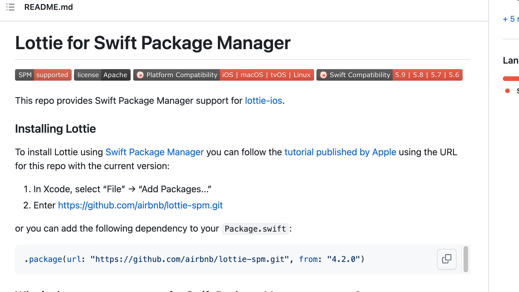Viewport: 519px width, 292px height.
Task: Click the code block vertical scrollbar
Action: (466, 259)
